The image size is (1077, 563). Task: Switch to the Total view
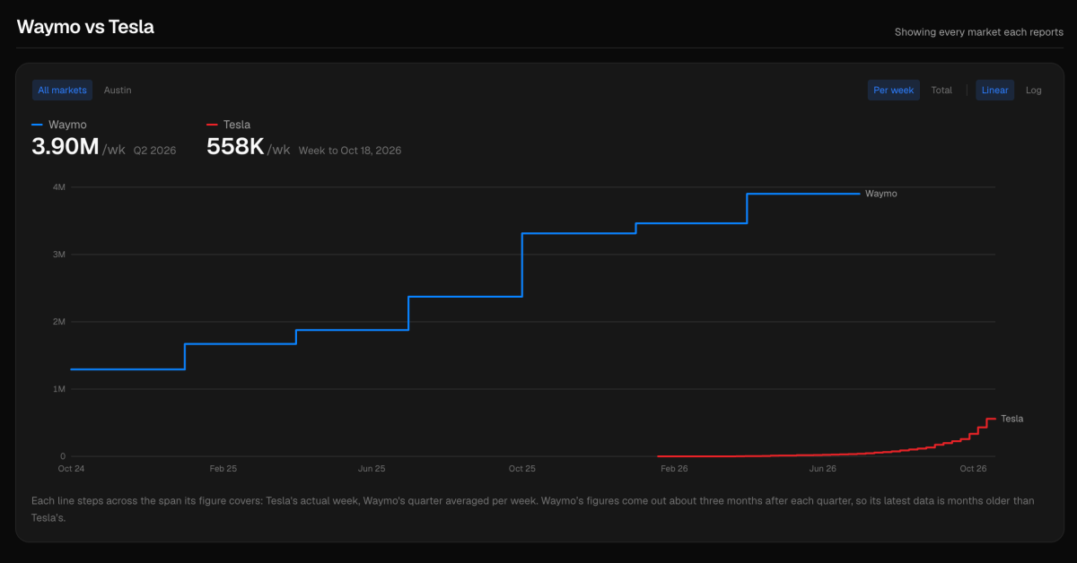(941, 90)
